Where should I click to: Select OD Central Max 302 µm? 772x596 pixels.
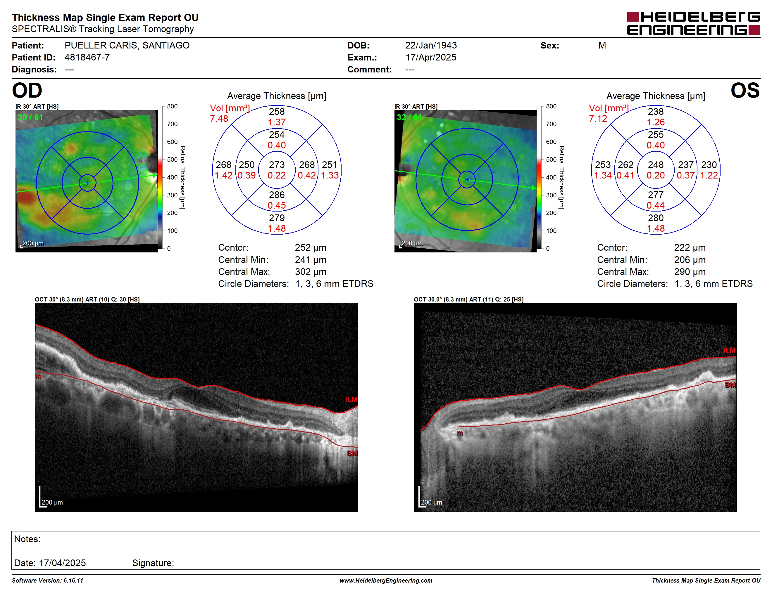[x=311, y=272]
